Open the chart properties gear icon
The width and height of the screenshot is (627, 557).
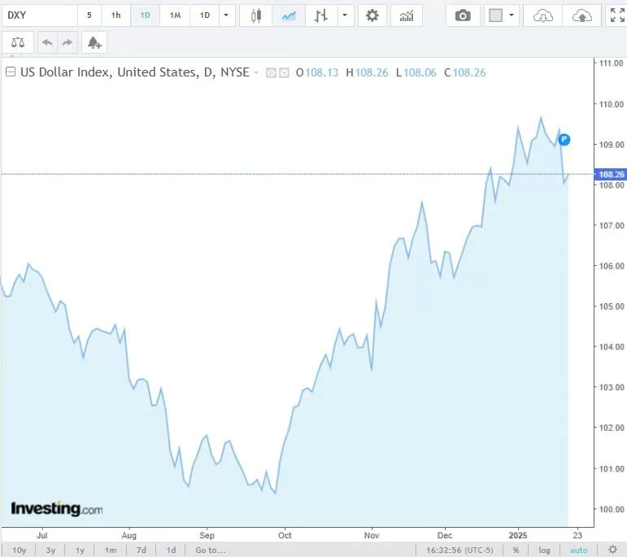tap(372, 15)
